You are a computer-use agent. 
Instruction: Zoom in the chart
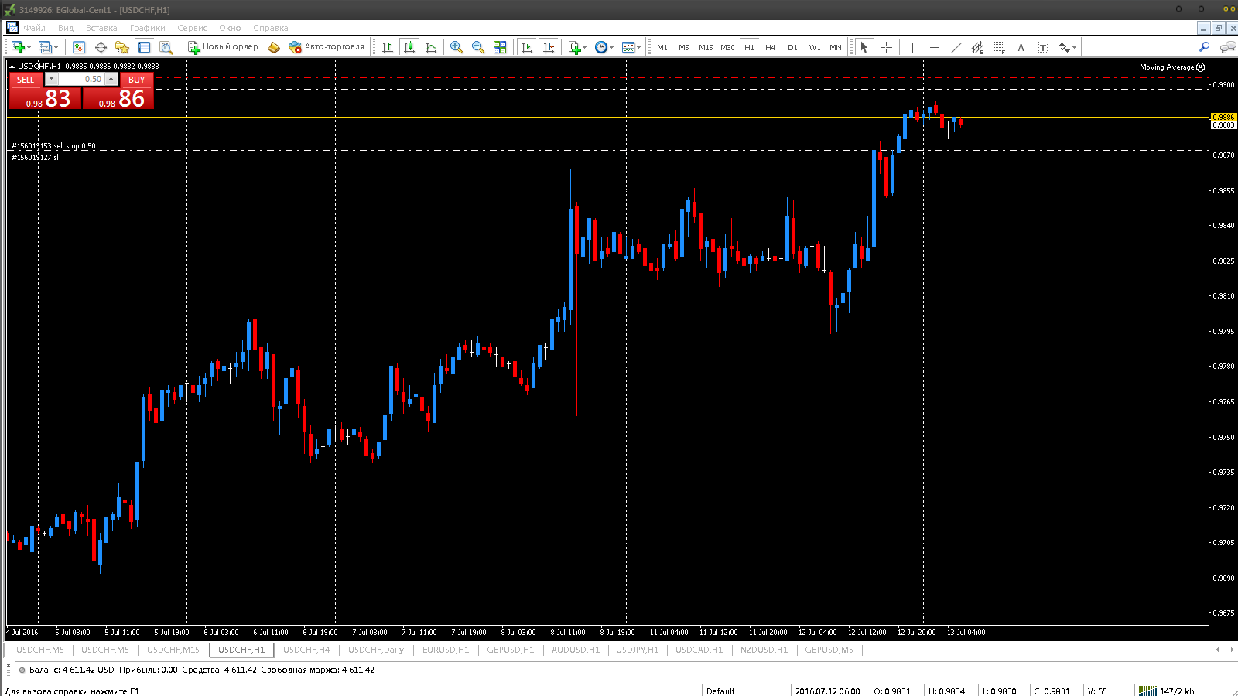[x=457, y=47]
